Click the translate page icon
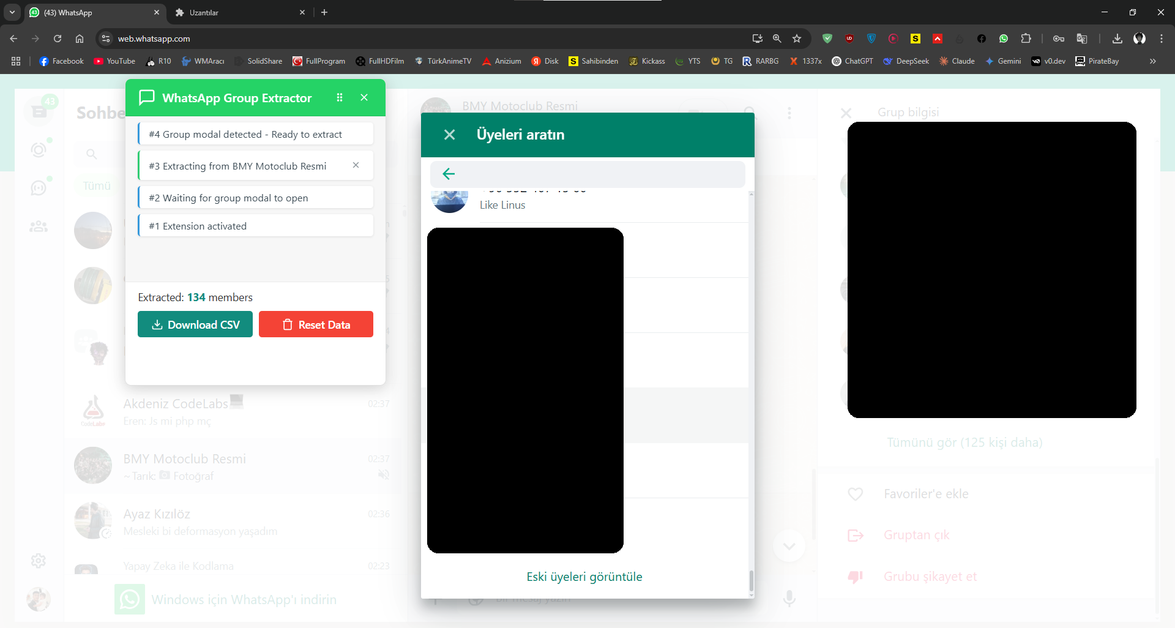The image size is (1175, 628). click(x=1082, y=39)
